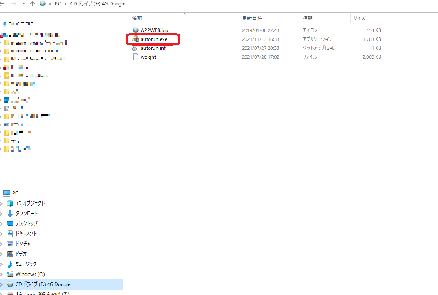
Task: Expand the ダウンロード tree node
Action: tap(1, 214)
